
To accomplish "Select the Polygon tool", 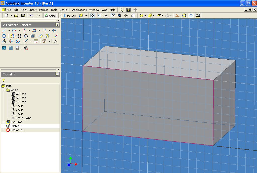I will (x=4, y=36).
